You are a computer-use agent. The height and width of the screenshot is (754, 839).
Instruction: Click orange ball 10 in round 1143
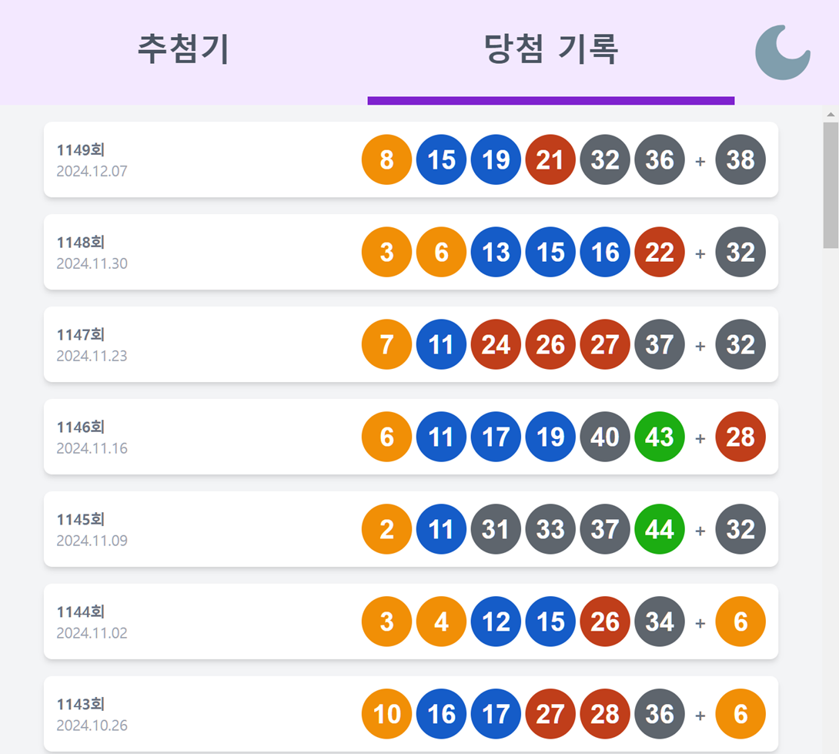tap(386, 714)
